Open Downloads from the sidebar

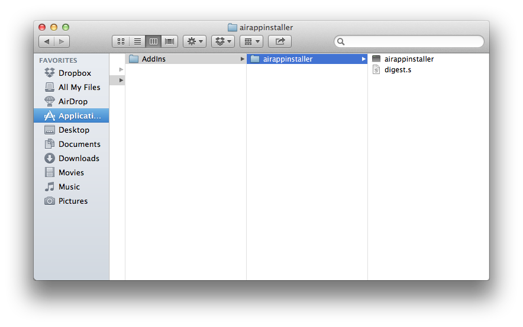[x=72, y=158]
